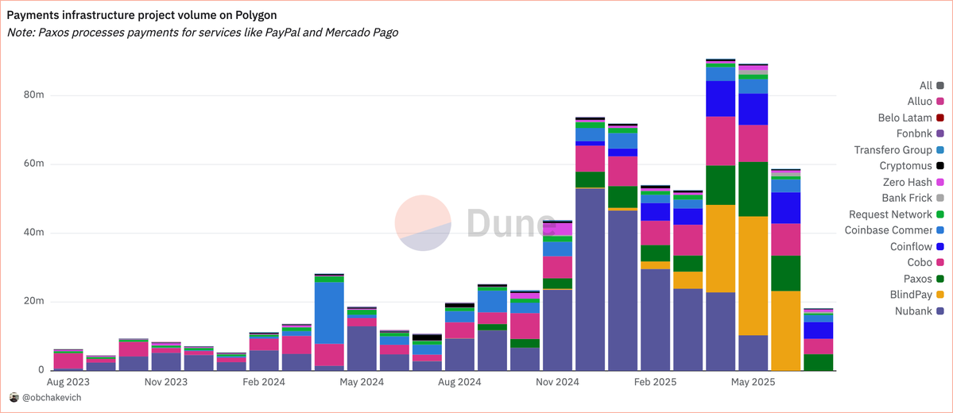Toggle the Cryptomus legend label
The height and width of the screenshot is (413, 953).
click(905, 166)
